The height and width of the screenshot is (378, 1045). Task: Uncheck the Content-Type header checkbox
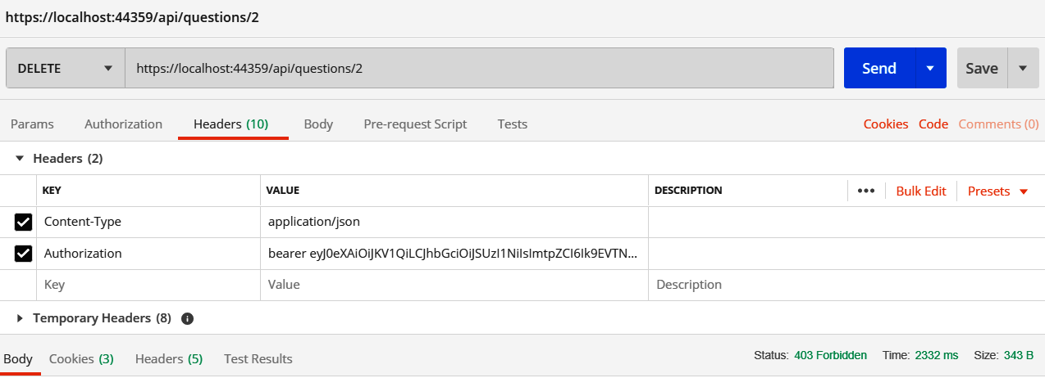pos(24,222)
